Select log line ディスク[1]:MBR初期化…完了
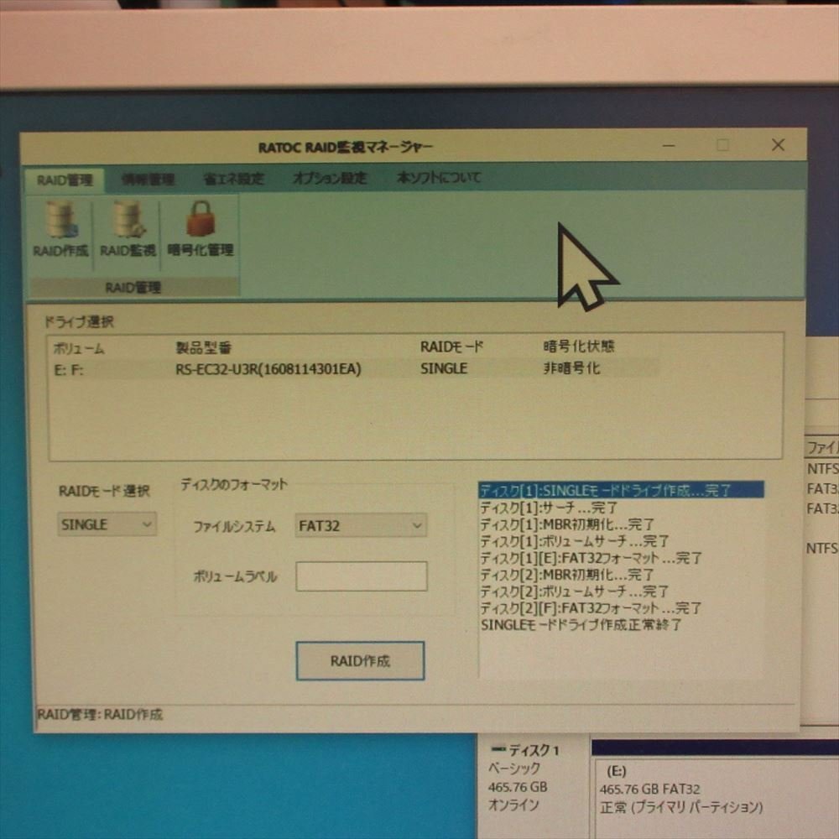 point(567,524)
